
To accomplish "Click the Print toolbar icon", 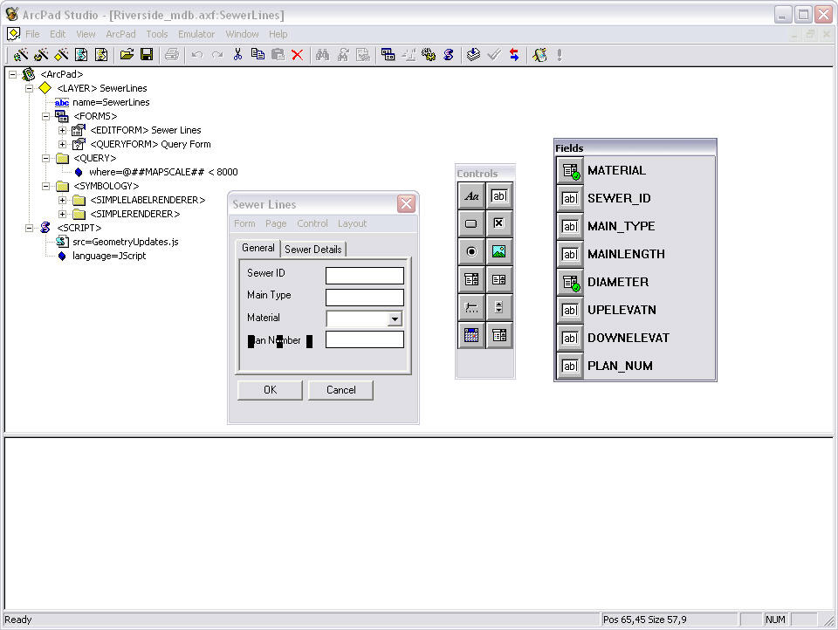I will point(172,54).
